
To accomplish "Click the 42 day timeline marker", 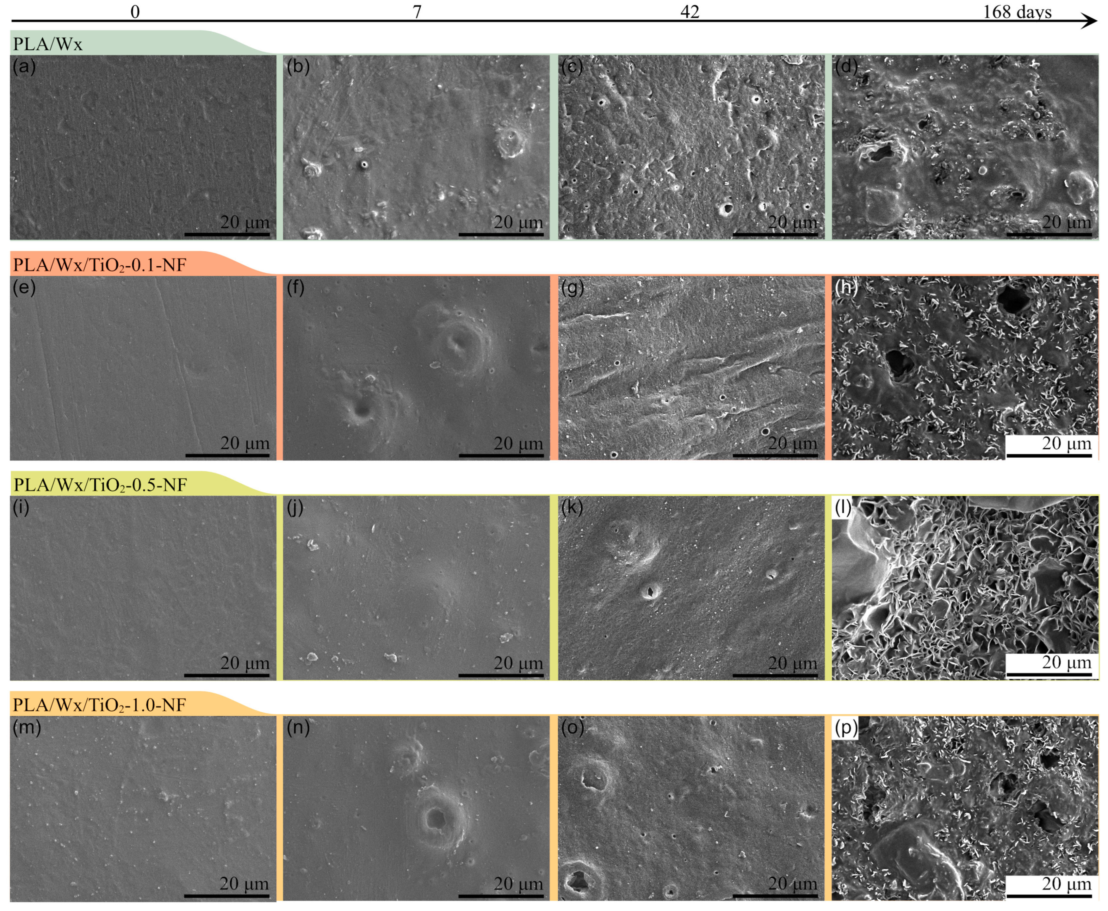I will pos(690,11).
